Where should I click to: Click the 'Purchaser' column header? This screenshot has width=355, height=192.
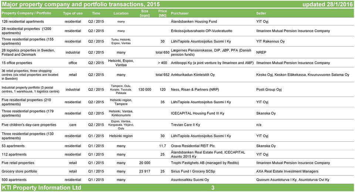tap(180, 13)
